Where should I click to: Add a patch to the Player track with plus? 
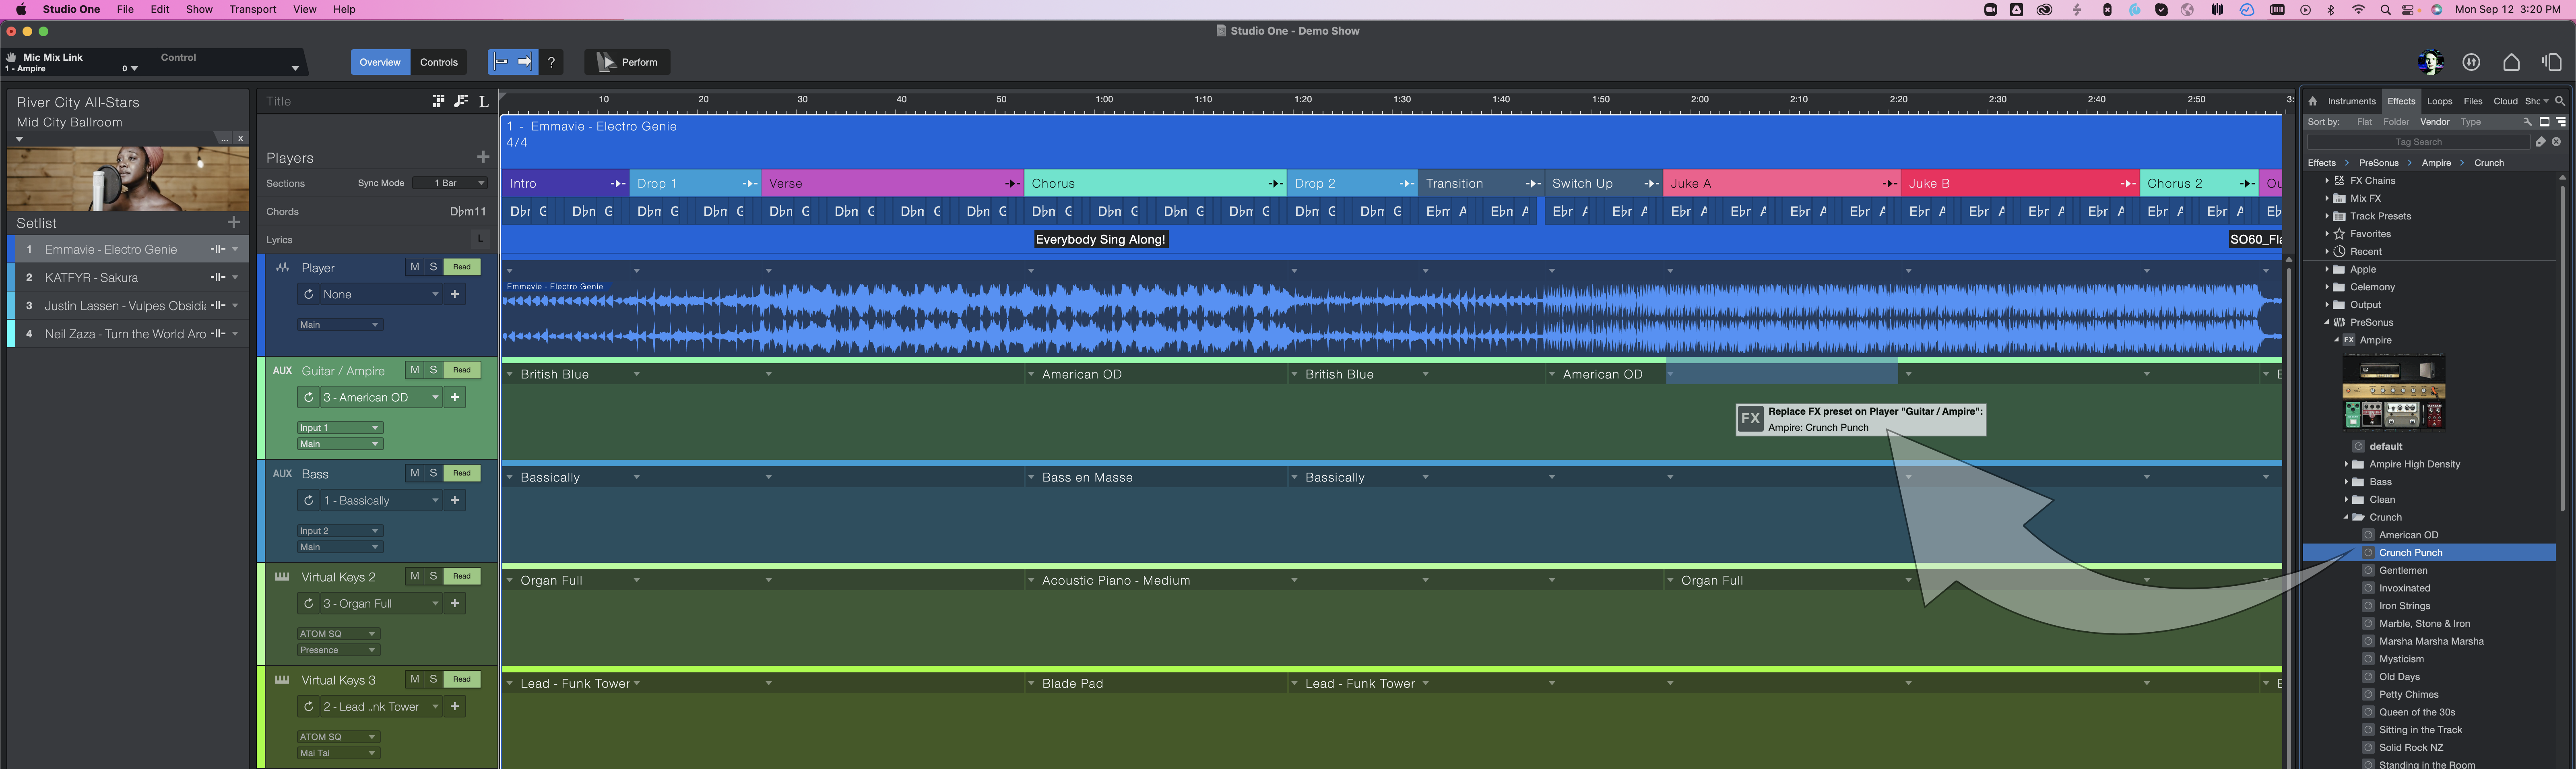pos(455,294)
